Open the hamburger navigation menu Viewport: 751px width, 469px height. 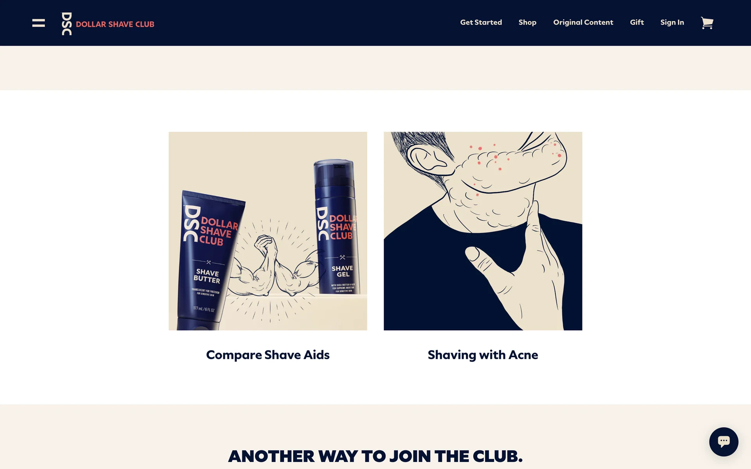(38, 23)
